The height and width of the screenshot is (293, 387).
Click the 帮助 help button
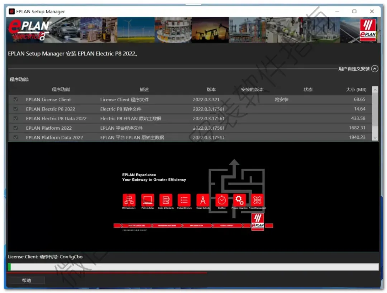27,280
